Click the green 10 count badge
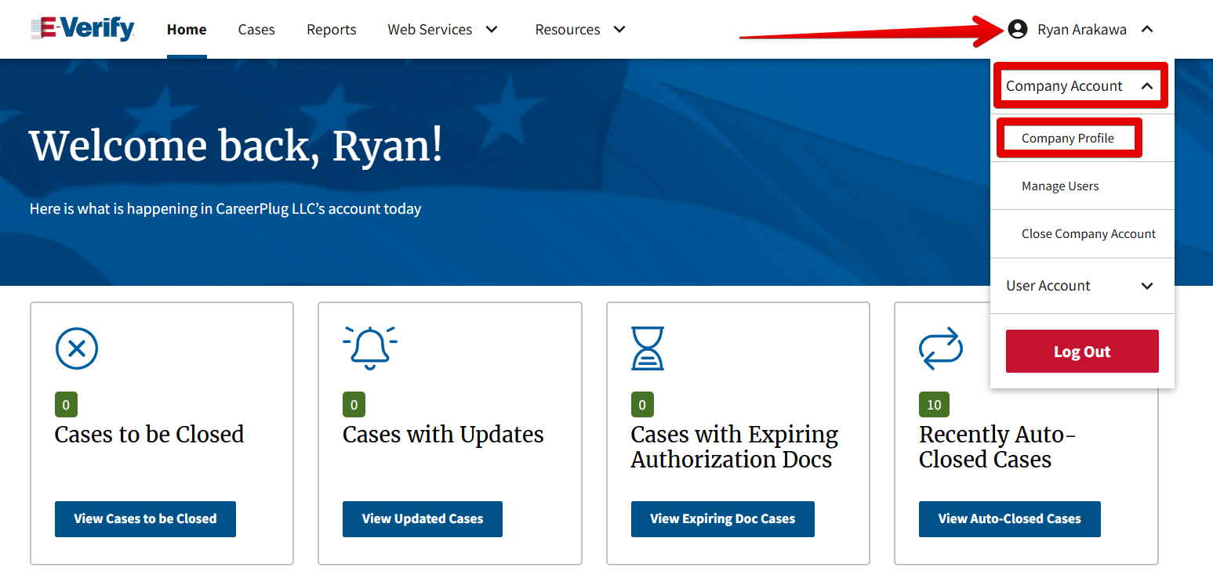The width and height of the screenshot is (1213, 574). coord(934,405)
